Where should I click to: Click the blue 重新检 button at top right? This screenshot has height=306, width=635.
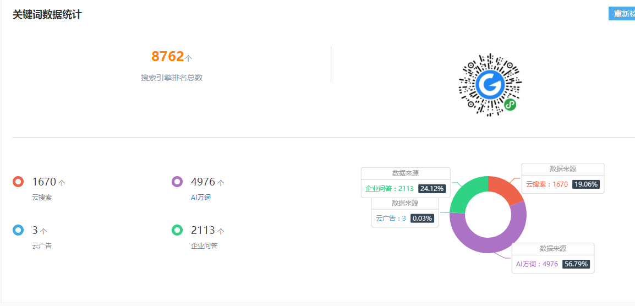(622, 13)
